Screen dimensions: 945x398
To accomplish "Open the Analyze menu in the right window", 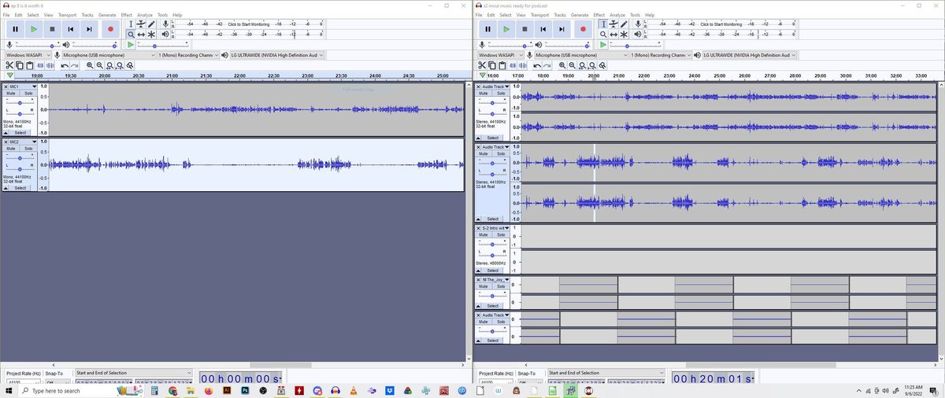I will click(x=617, y=14).
